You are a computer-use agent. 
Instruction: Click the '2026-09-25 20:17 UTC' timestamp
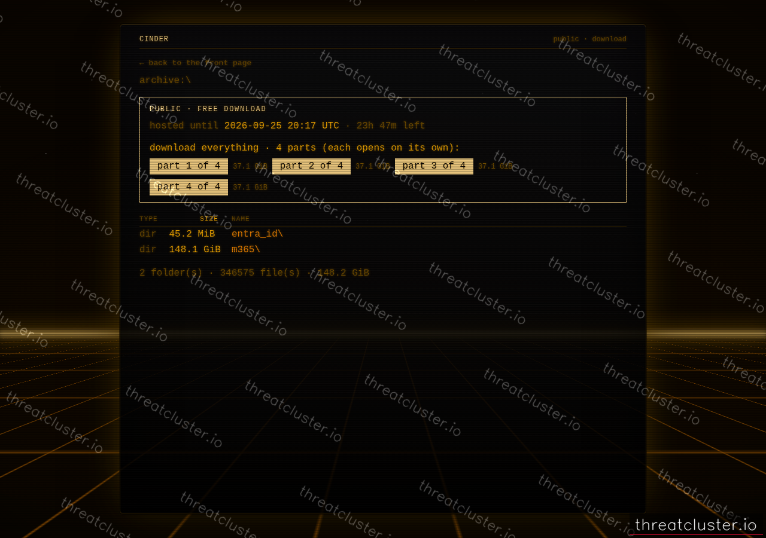click(x=282, y=126)
